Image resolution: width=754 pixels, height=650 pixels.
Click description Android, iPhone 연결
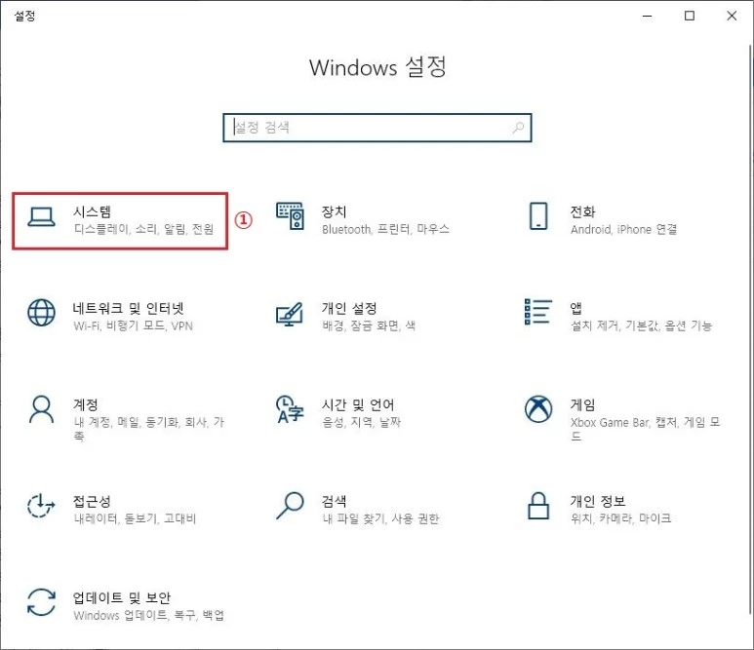(x=623, y=229)
